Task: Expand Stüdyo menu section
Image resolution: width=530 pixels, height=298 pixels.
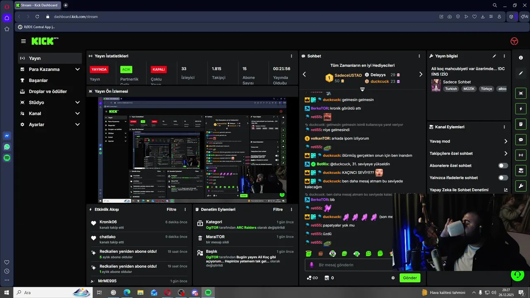Action: [77, 102]
